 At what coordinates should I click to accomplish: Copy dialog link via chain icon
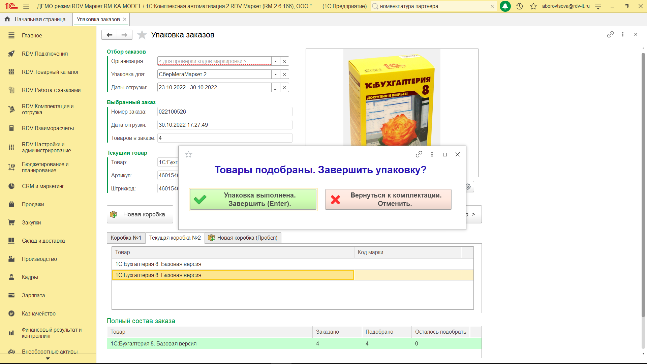coord(419,154)
